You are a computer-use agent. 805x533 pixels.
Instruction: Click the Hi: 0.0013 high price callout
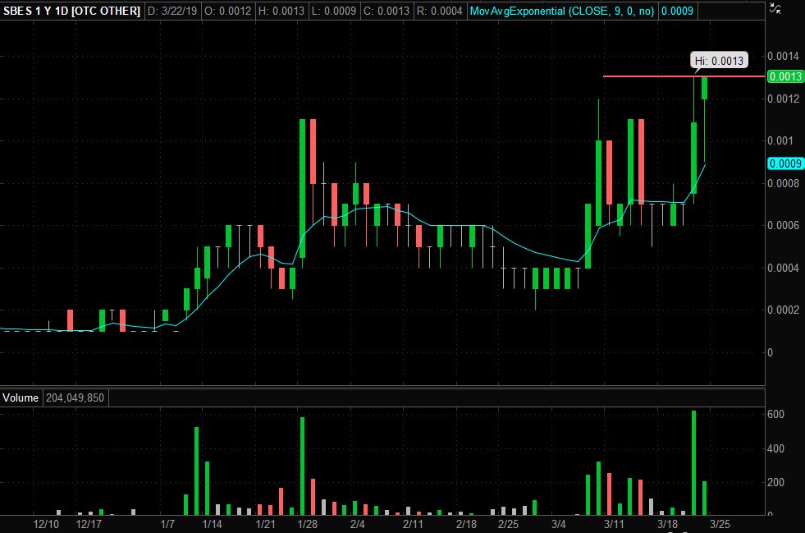(x=719, y=60)
